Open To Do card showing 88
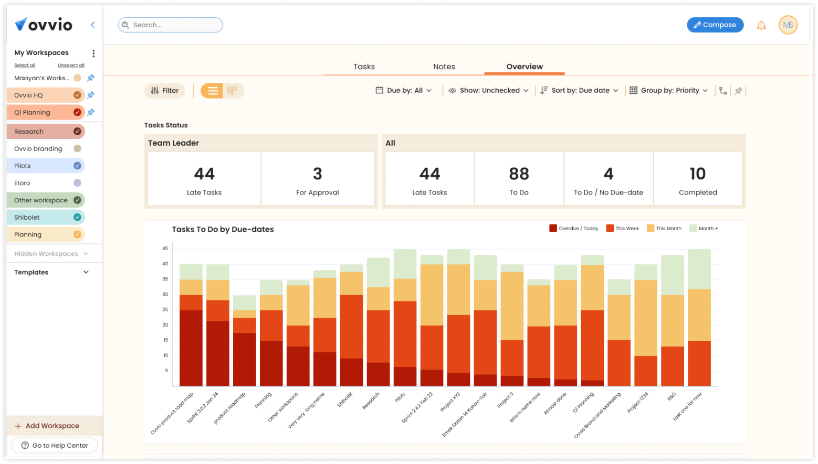 point(519,179)
